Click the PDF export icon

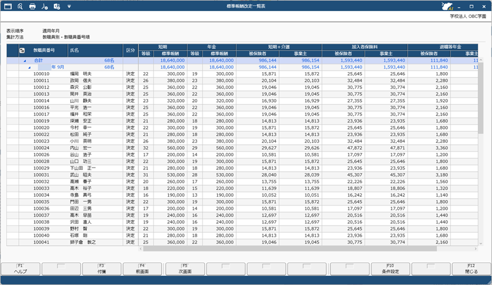[x=45, y=6]
